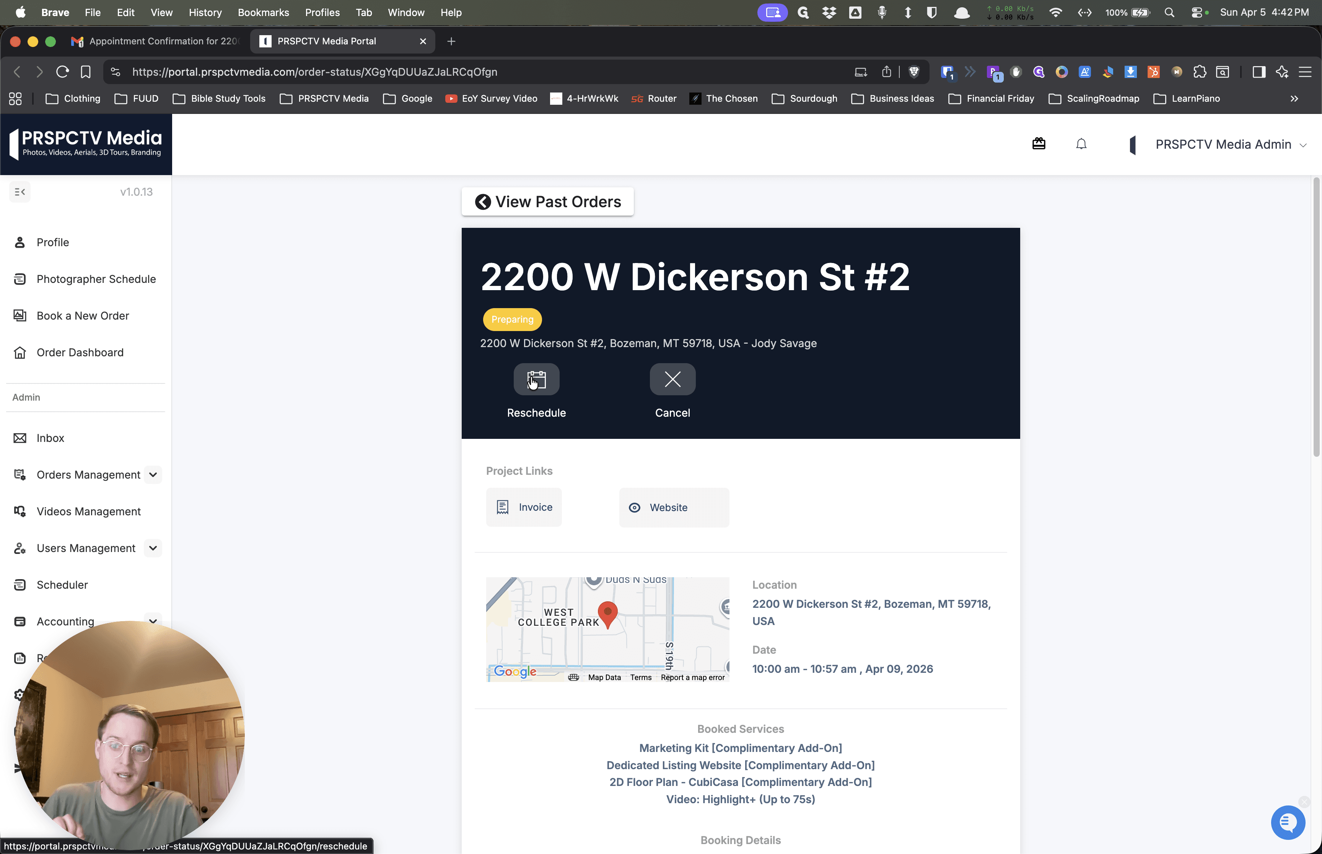Screen dimensions: 1322x854
Task: Click the Spotlight search icon in menu bar
Action: [x=1169, y=12]
